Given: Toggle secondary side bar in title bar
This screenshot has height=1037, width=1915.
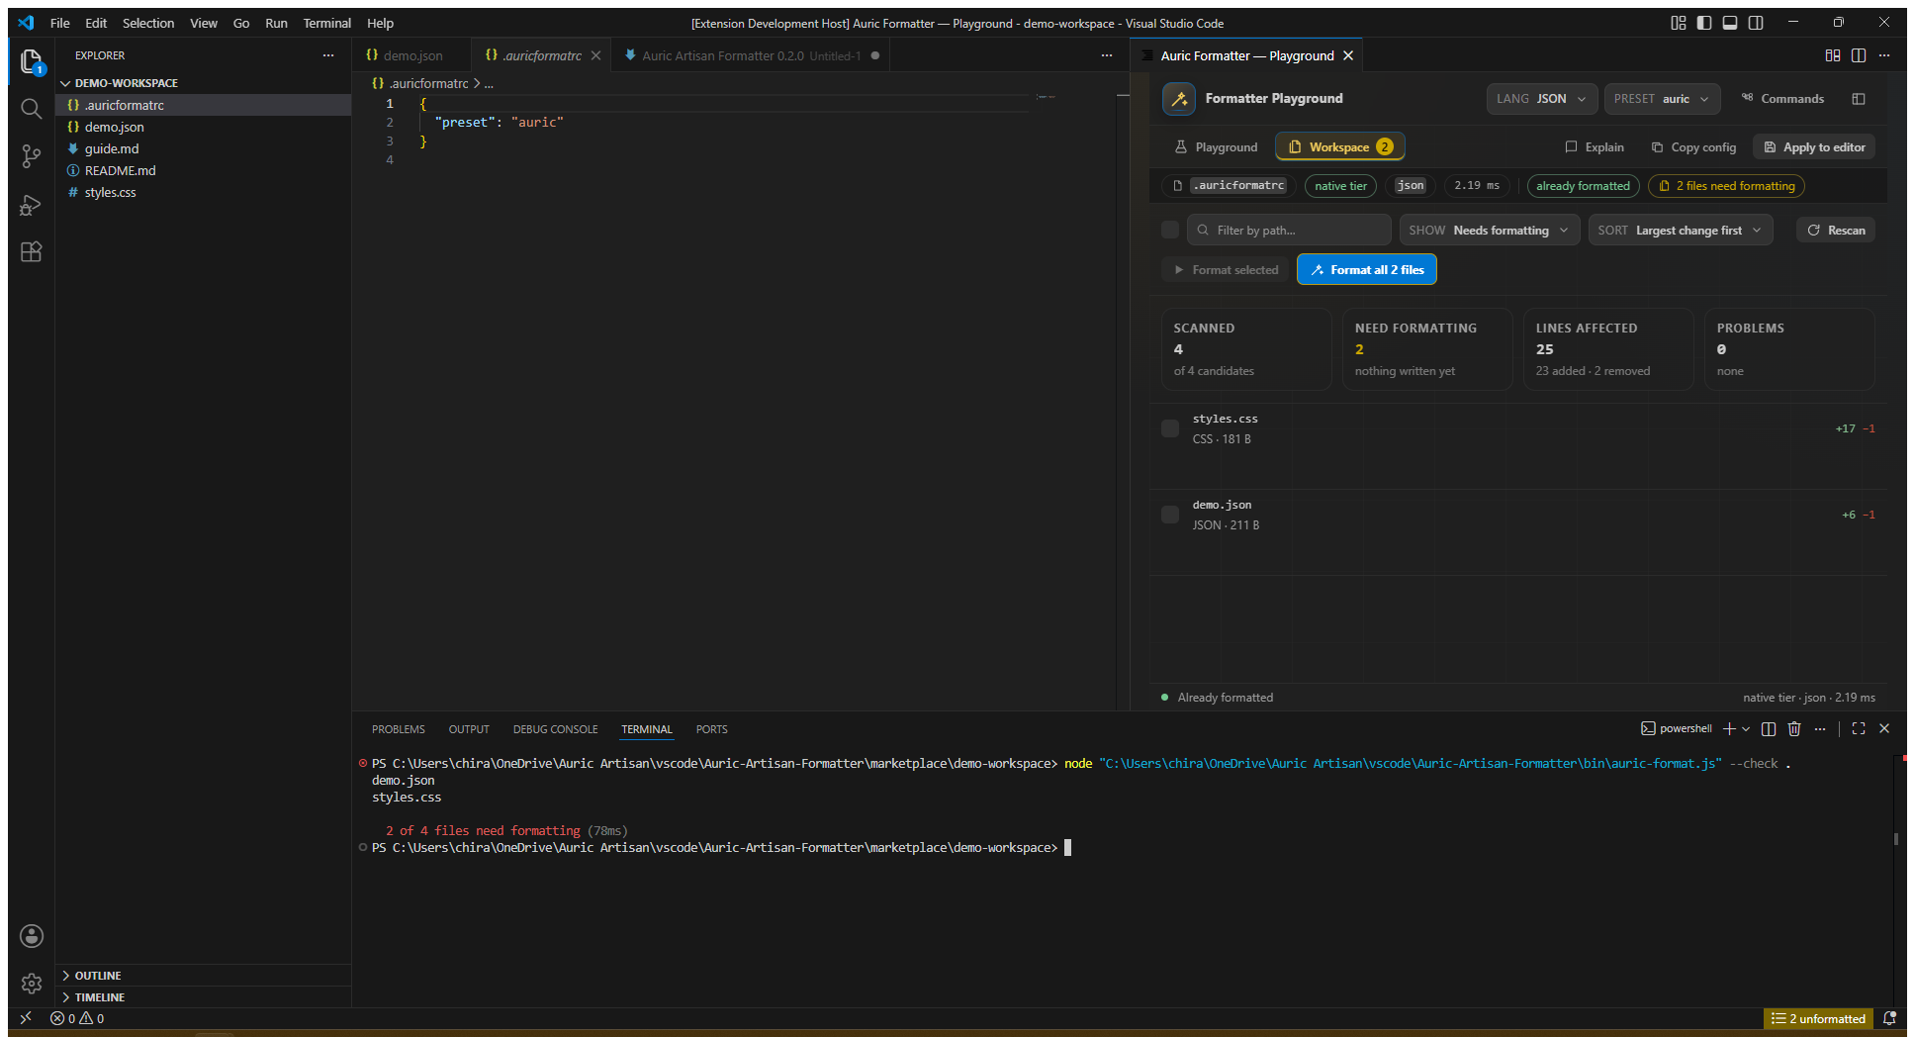Looking at the screenshot, I should coord(1756,23).
